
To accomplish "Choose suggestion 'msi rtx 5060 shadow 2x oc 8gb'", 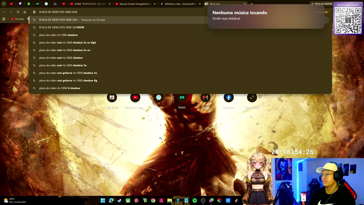I will [x=180, y=42].
